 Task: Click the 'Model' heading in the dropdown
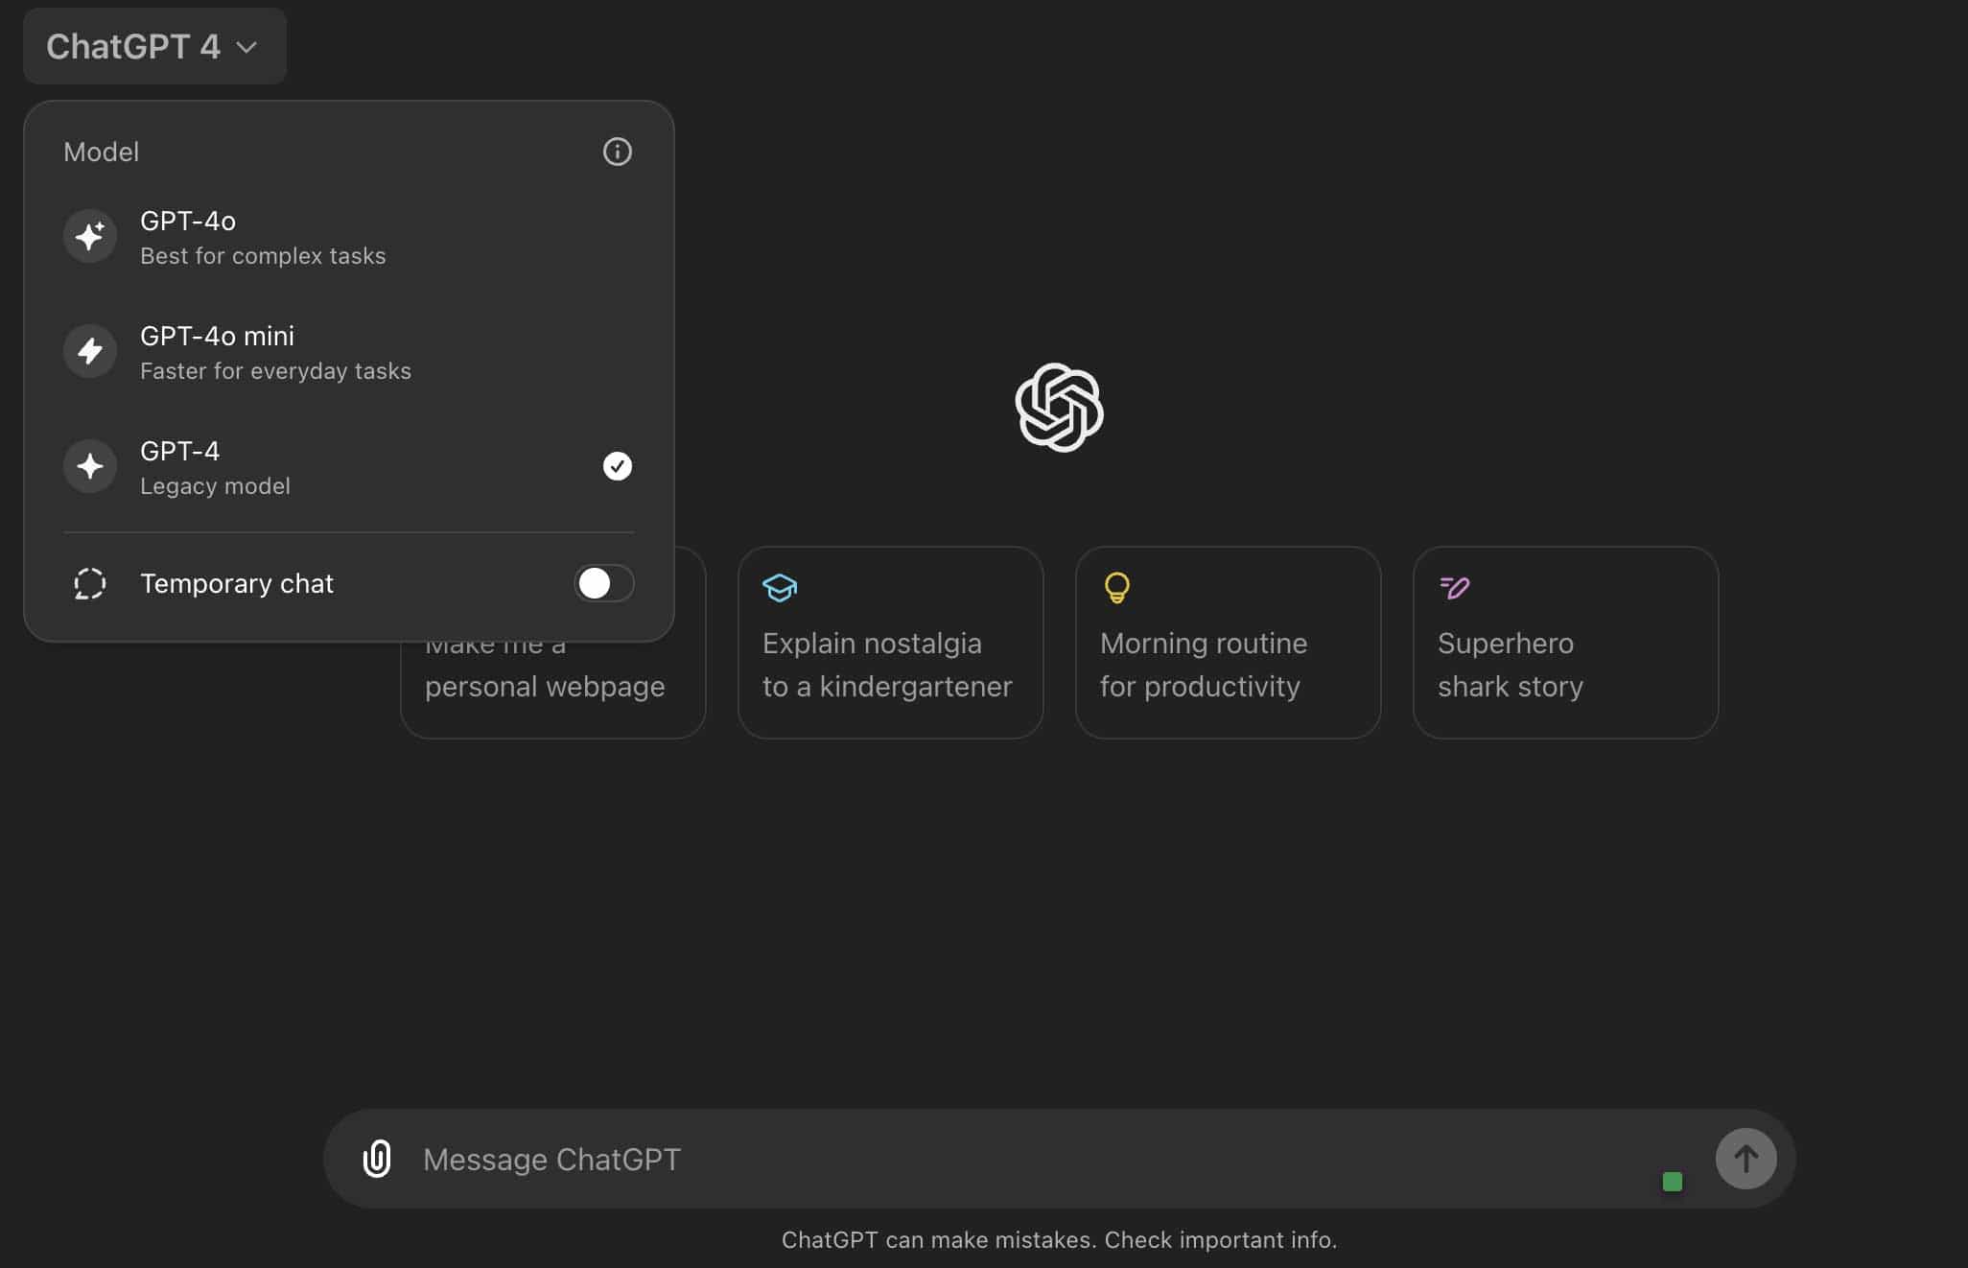[101, 152]
